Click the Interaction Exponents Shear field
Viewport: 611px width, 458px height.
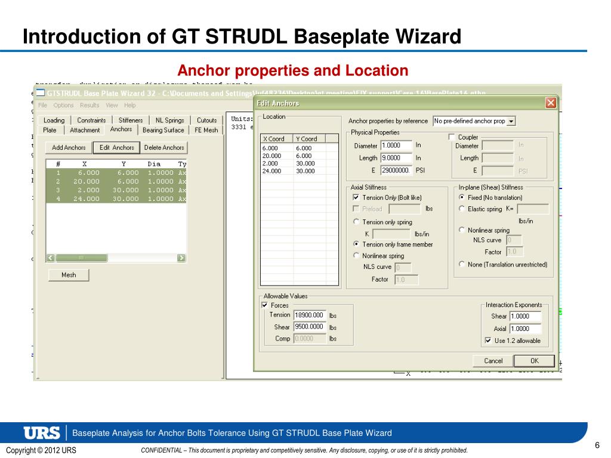coord(526,316)
